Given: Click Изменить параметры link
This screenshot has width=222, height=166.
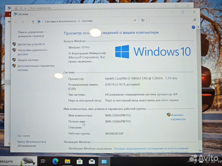Looking at the screenshot, I should pos(178,117).
